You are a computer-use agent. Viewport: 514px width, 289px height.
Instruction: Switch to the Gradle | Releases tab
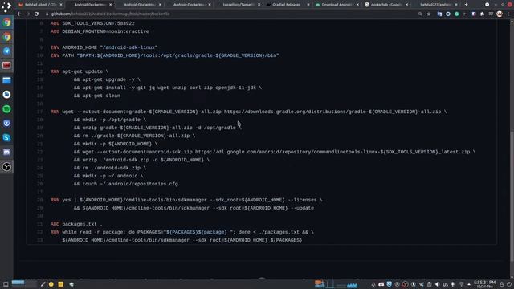coord(288,5)
